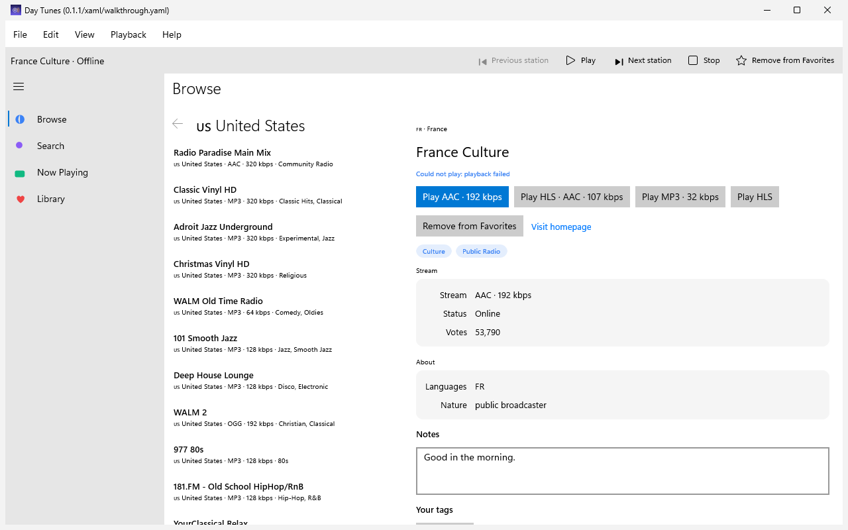This screenshot has width=848, height=530.
Task: Click the Day Tunes app icon in title bar
Action: tap(16, 10)
